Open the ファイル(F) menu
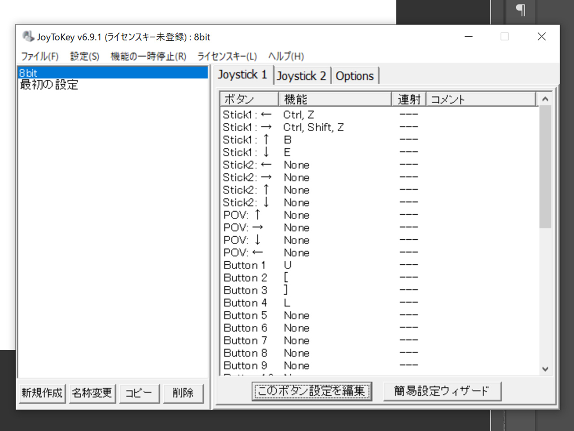Image resolution: width=574 pixels, height=431 pixels. (39, 56)
